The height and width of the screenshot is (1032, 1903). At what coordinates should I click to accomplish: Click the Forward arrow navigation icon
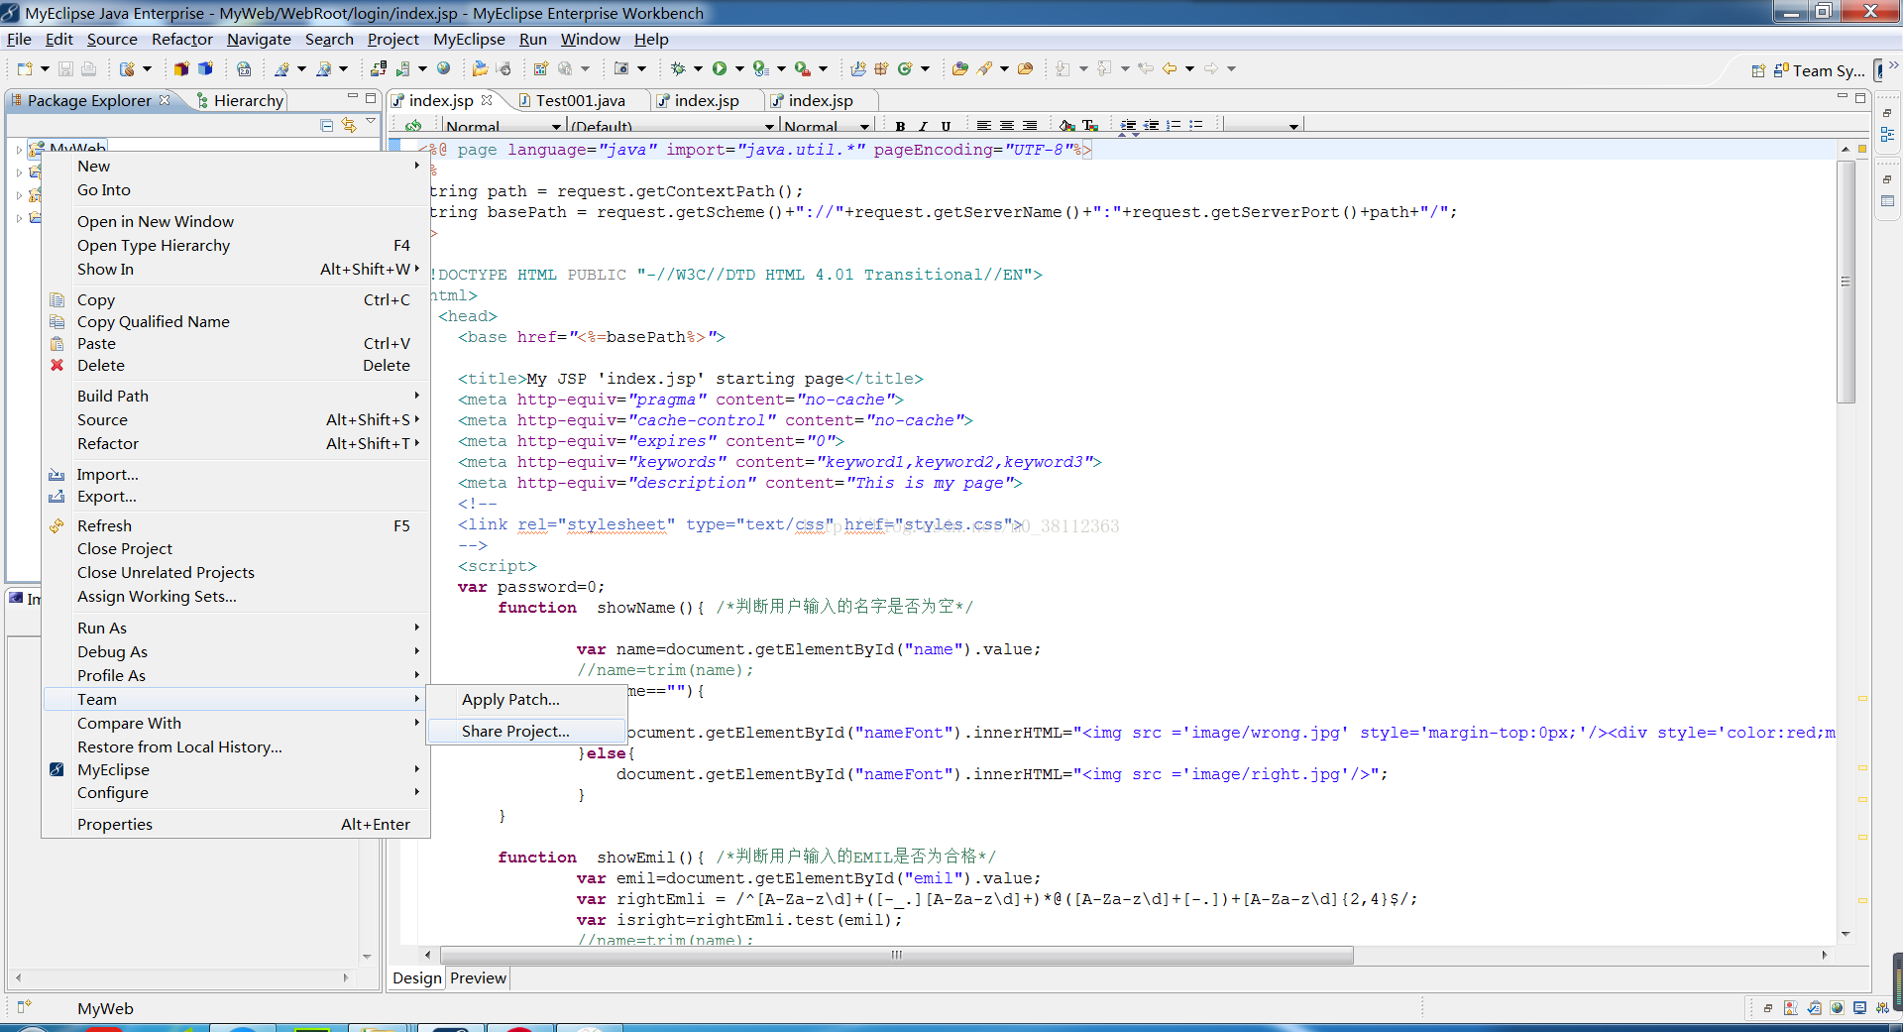click(1211, 68)
